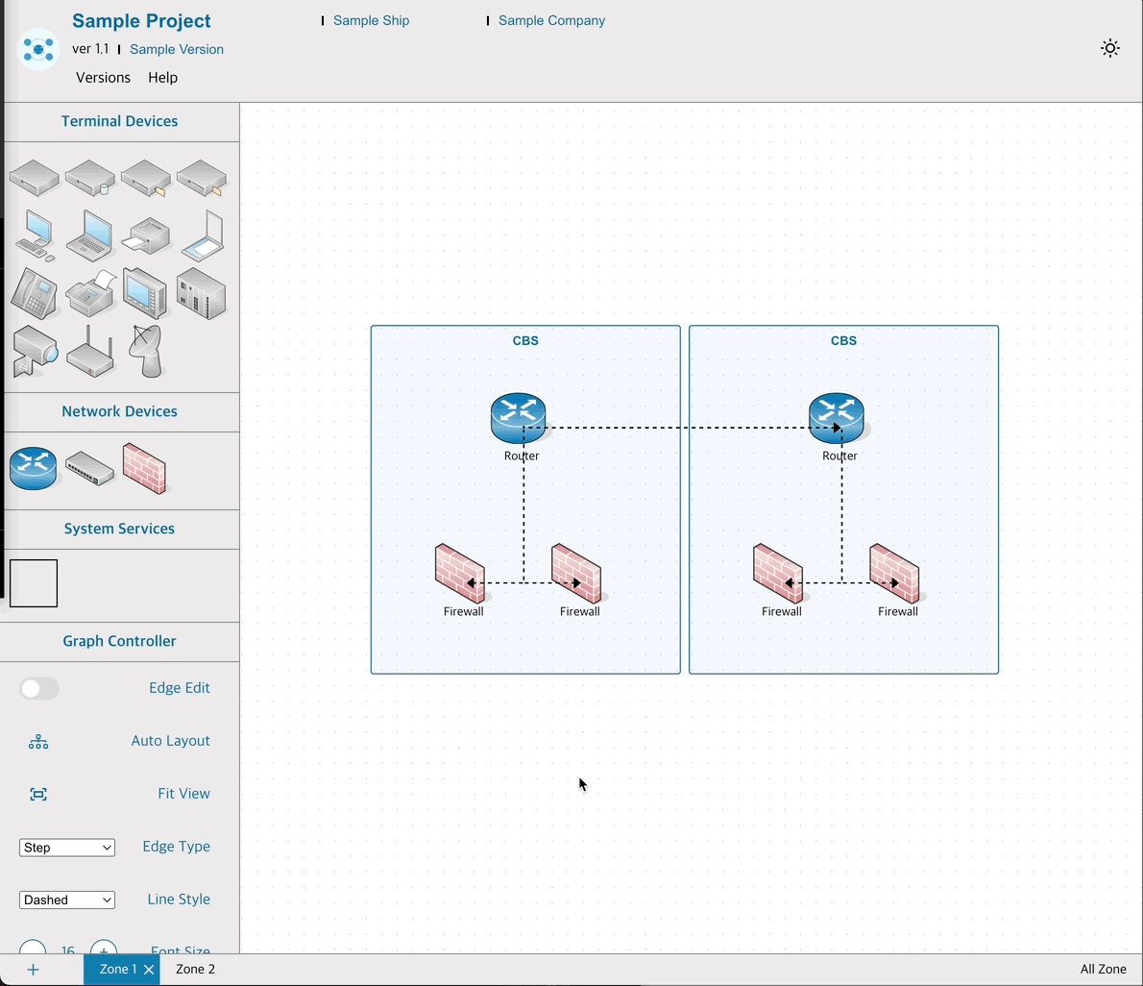Enable the Edge Edit switch
Image resolution: width=1143 pixels, height=986 pixels.
coord(39,688)
